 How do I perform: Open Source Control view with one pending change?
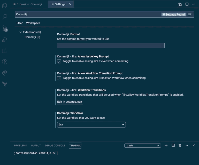(5, 28)
